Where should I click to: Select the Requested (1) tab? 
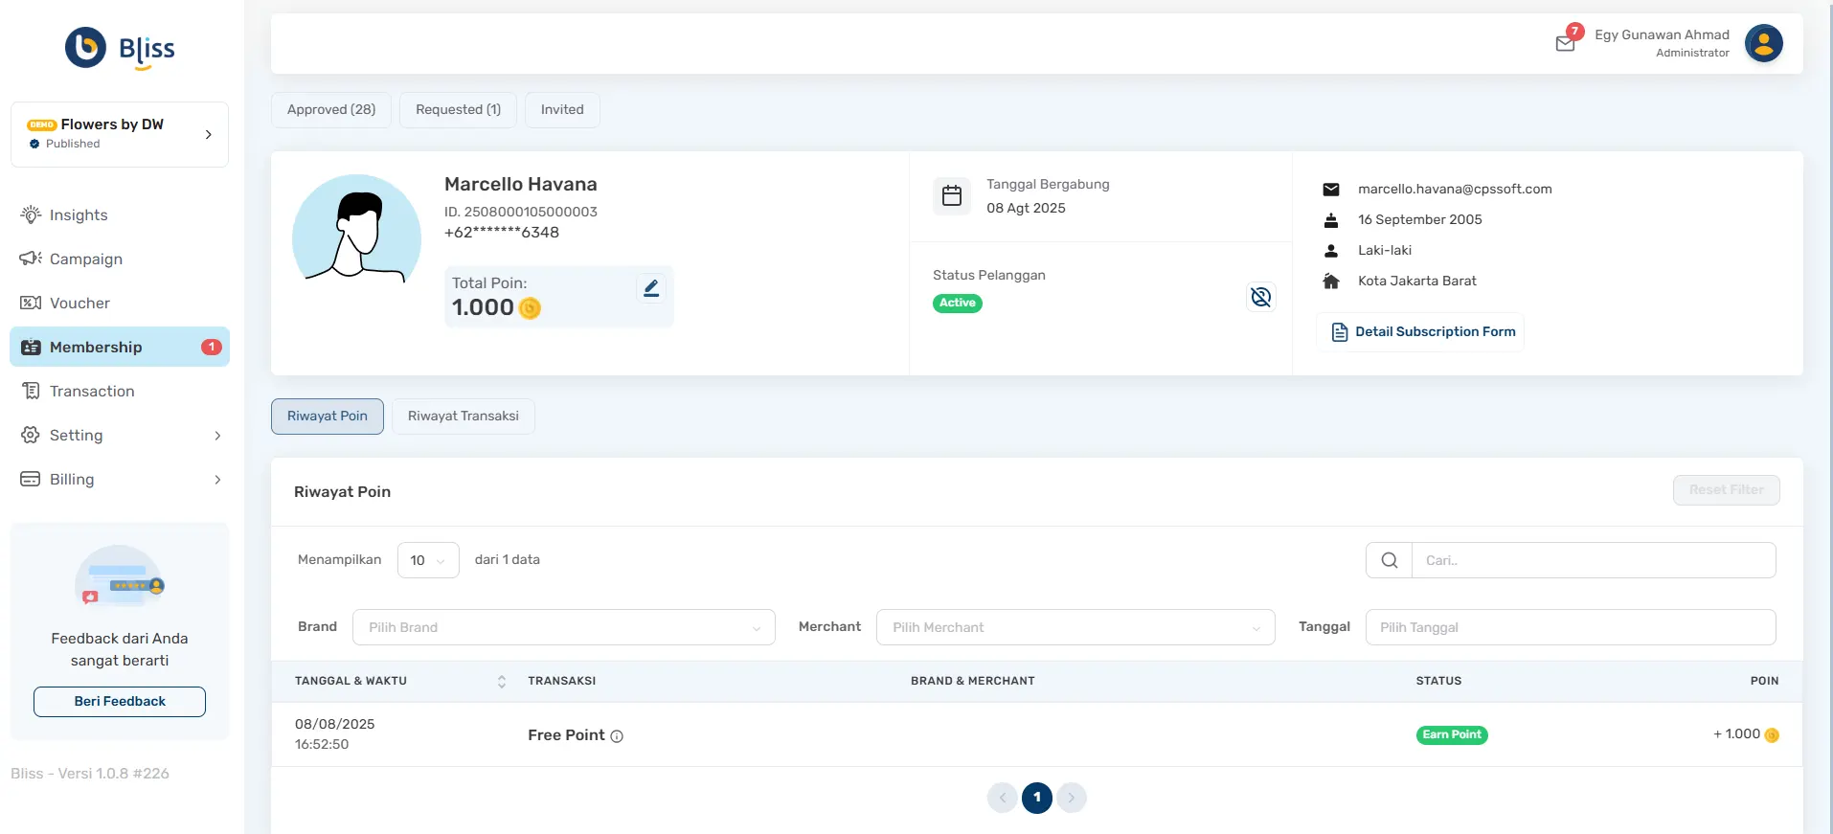(458, 110)
